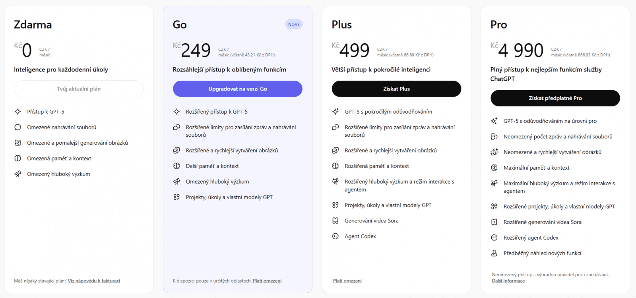Click the unlimited messages icon under Pro
636x298 pixels.
494,136
